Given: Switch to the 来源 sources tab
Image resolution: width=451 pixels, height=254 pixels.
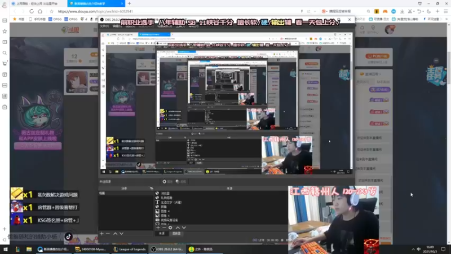Looking at the screenshot, I should coord(162,234).
